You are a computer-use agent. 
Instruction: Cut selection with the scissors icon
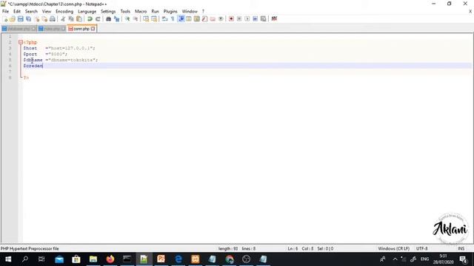click(63, 19)
